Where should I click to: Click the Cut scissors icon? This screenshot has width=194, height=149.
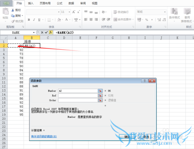13,10
